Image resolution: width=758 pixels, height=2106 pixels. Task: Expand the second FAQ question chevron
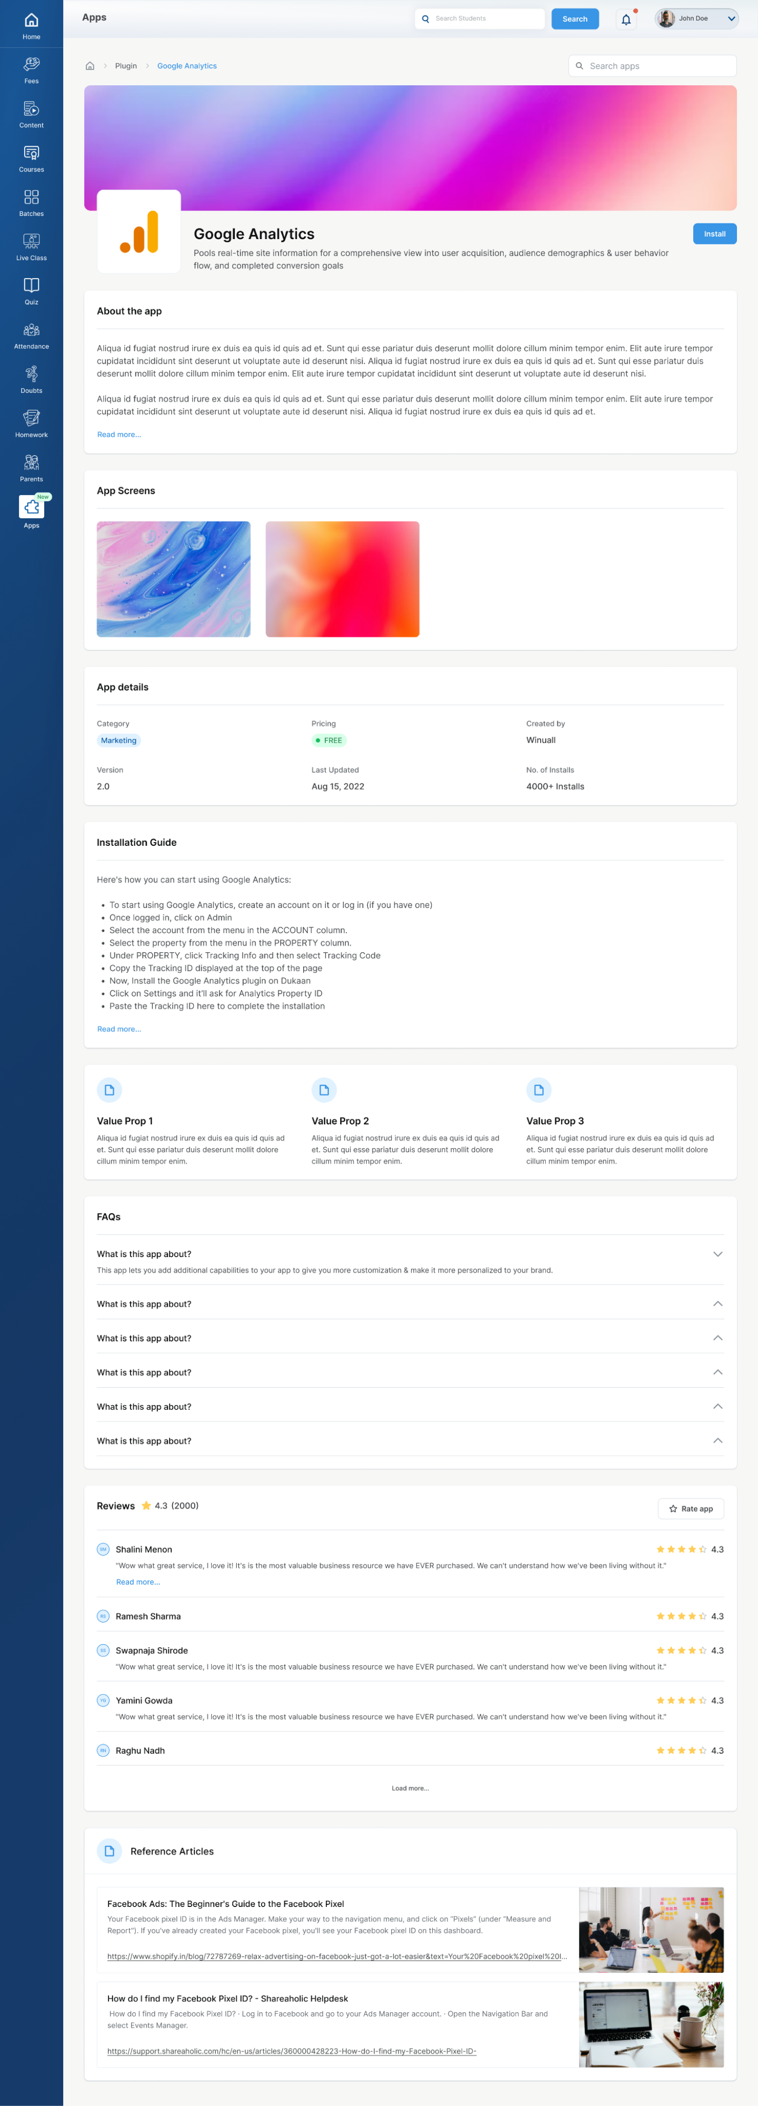click(x=718, y=1303)
